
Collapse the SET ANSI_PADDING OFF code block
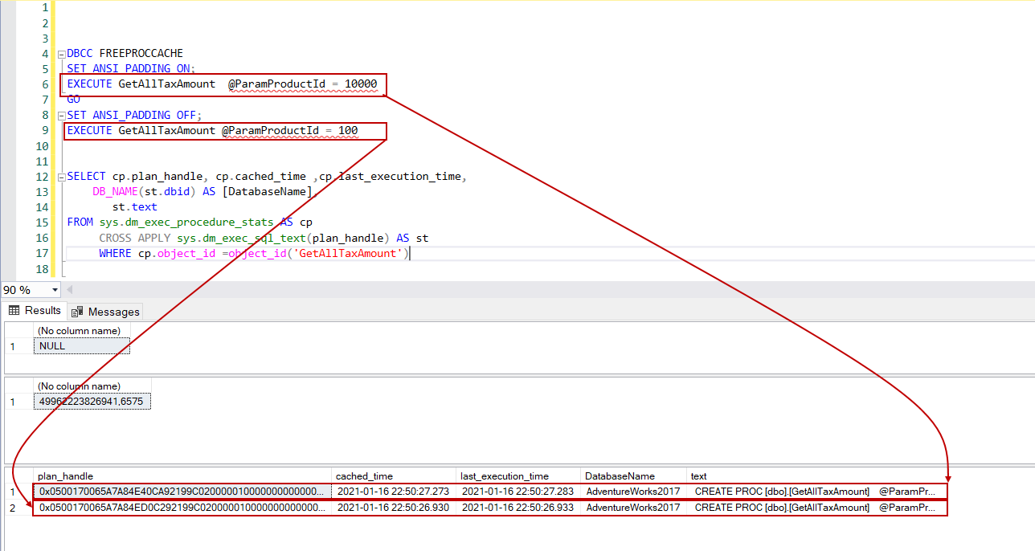coord(61,115)
